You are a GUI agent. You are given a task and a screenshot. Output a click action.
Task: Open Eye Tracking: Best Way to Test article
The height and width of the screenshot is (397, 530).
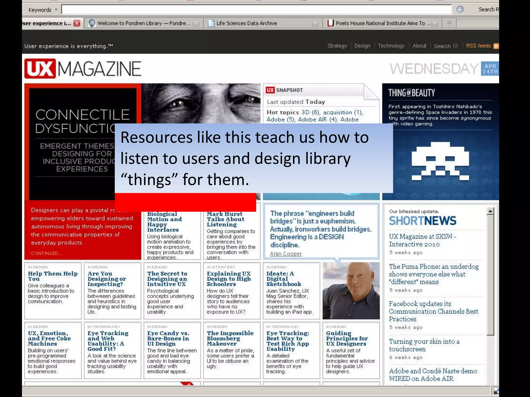click(288, 341)
